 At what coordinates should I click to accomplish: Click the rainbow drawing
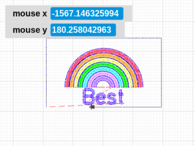coord(104,68)
